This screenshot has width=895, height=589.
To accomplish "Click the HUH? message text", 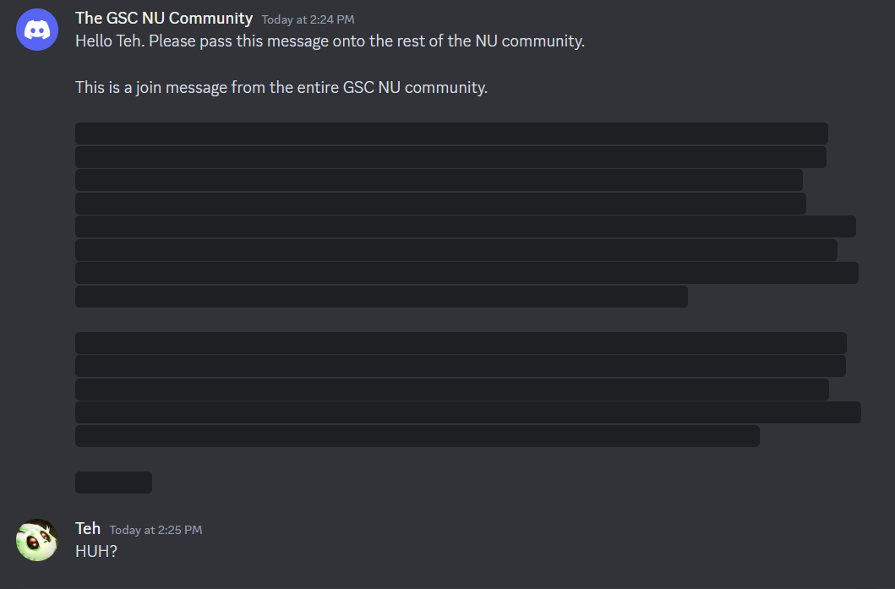I will (95, 550).
